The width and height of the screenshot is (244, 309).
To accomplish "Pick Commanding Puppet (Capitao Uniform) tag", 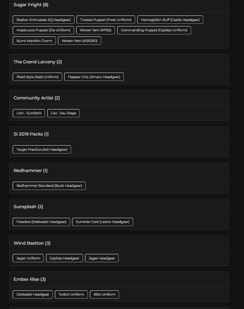I will [x=154, y=30].
